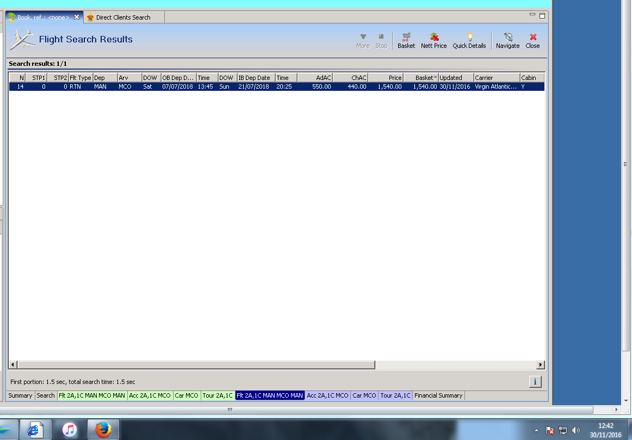Sort by the Arv column header

(130, 78)
